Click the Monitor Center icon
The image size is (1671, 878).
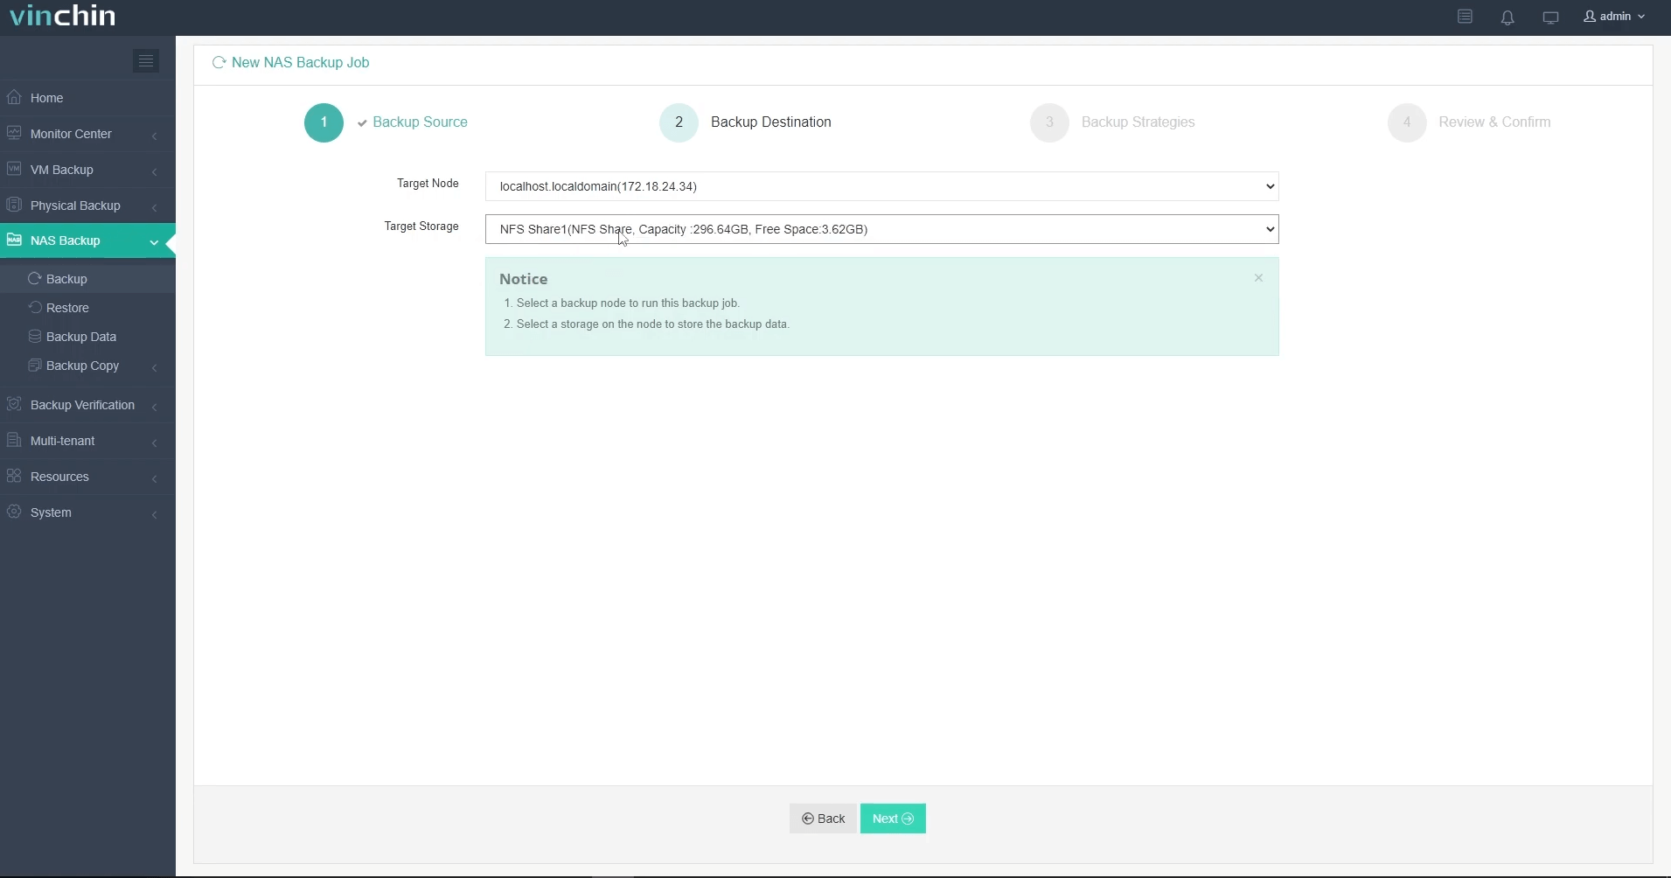pos(14,133)
